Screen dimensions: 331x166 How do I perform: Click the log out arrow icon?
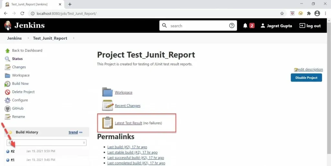coord(302,26)
